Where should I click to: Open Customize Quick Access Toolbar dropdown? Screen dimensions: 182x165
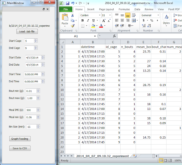tap(88, 3)
